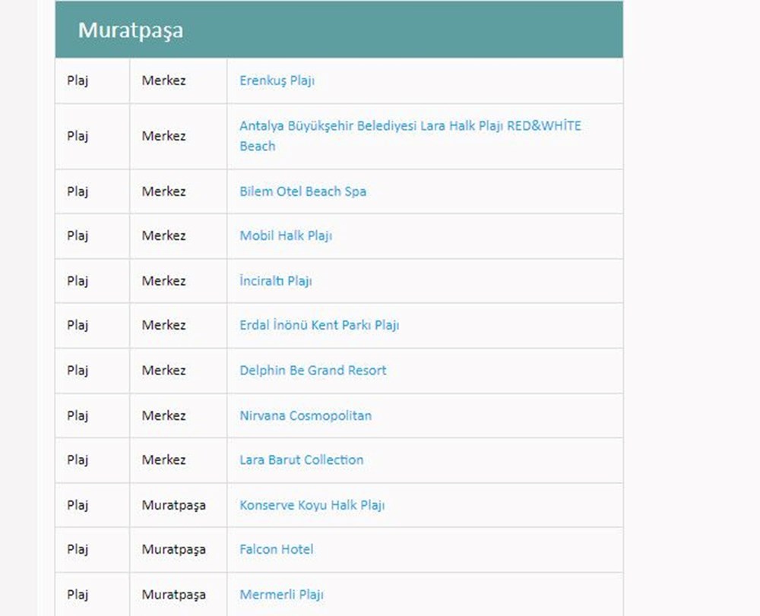Select the Mobil Halk Plajı link
Image resolution: width=760 pixels, height=616 pixels.
click(x=286, y=235)
